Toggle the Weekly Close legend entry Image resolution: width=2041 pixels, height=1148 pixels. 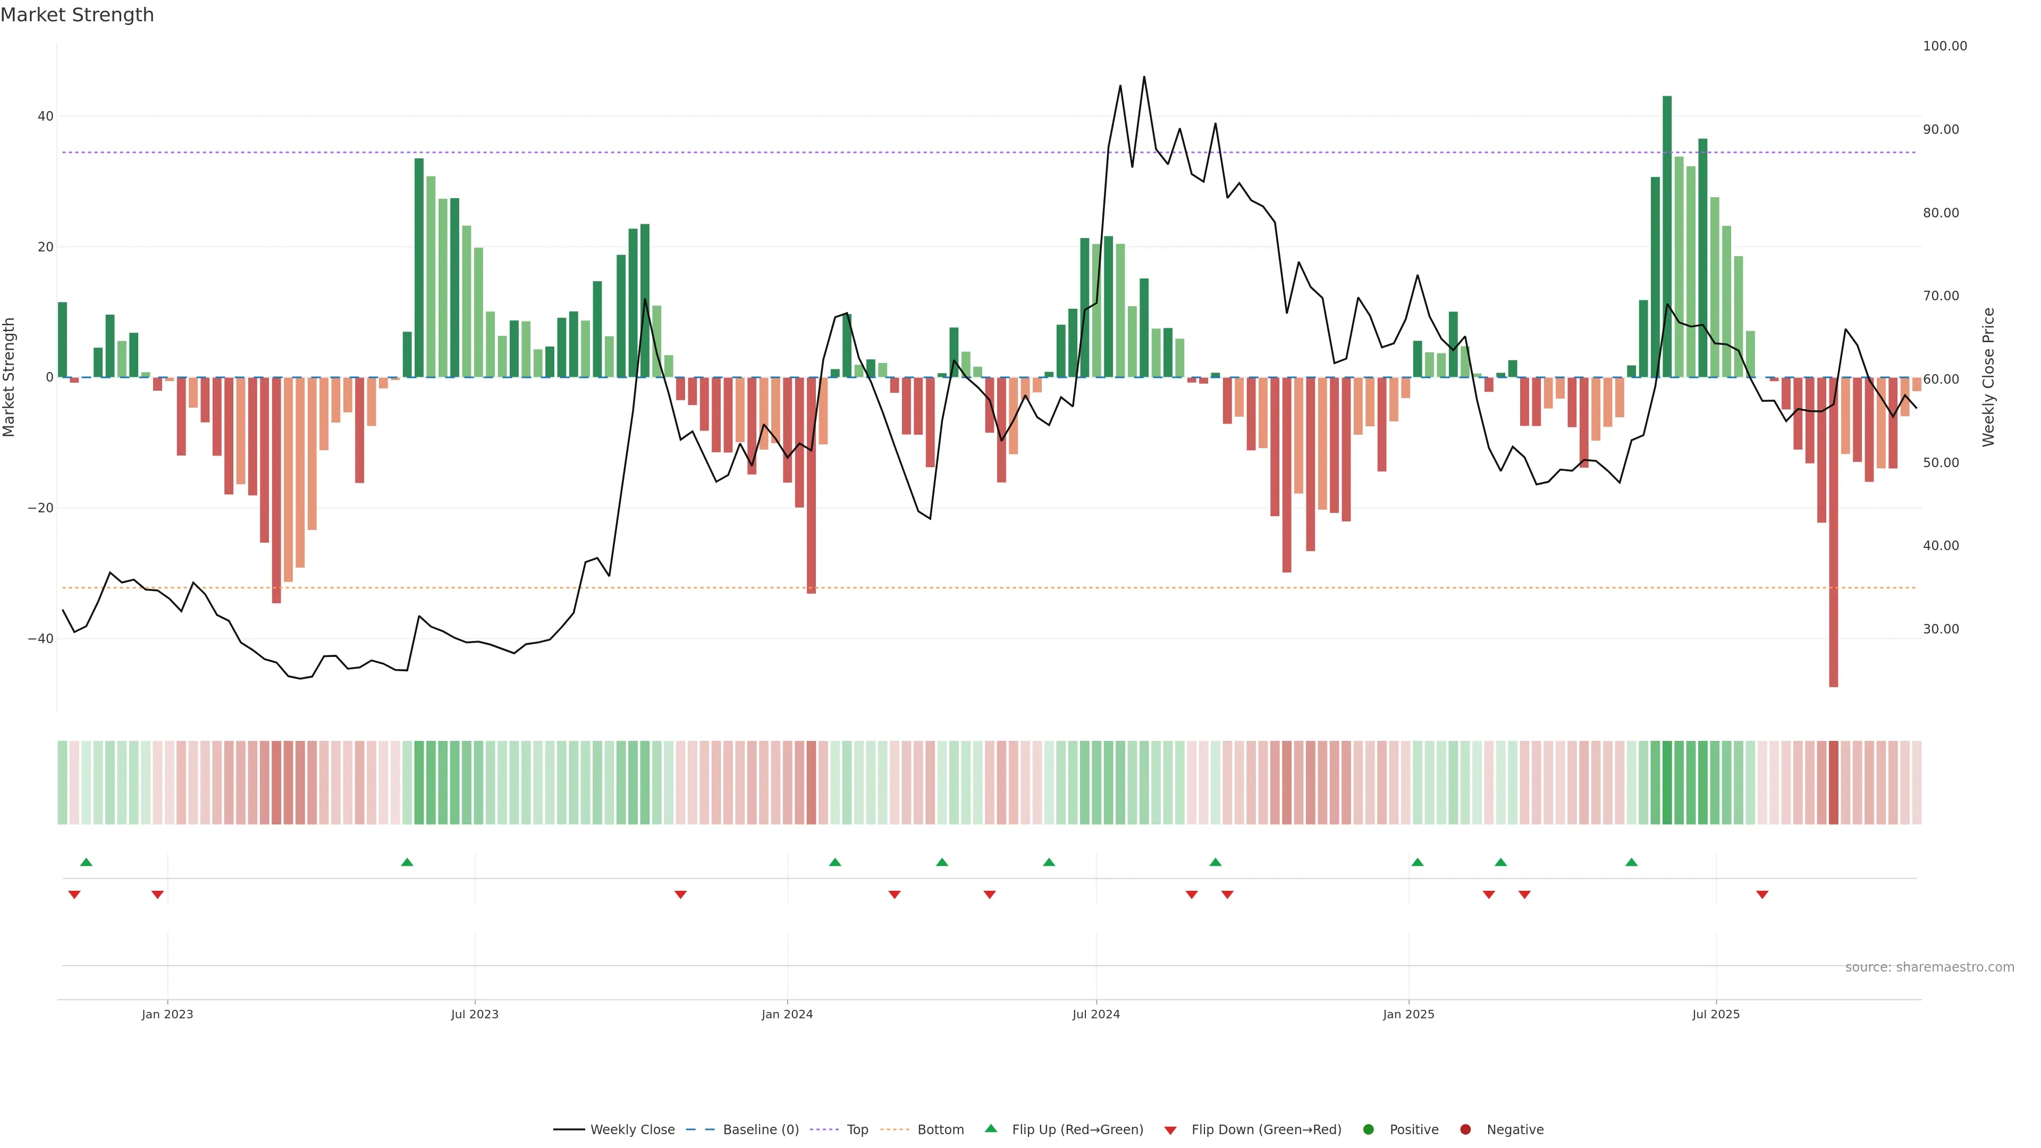[x=631, y=1129]
